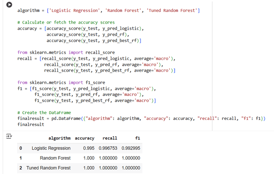This screenshot has height=174, width=274.
Task: Click the 'finalresult = pd.DataFrame' line
Action: [141, 118]
